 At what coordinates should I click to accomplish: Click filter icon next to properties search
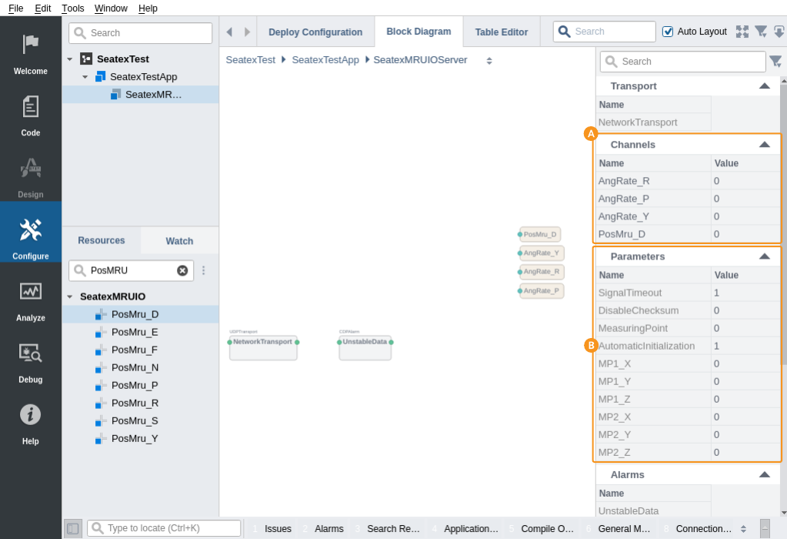(775, 62)
